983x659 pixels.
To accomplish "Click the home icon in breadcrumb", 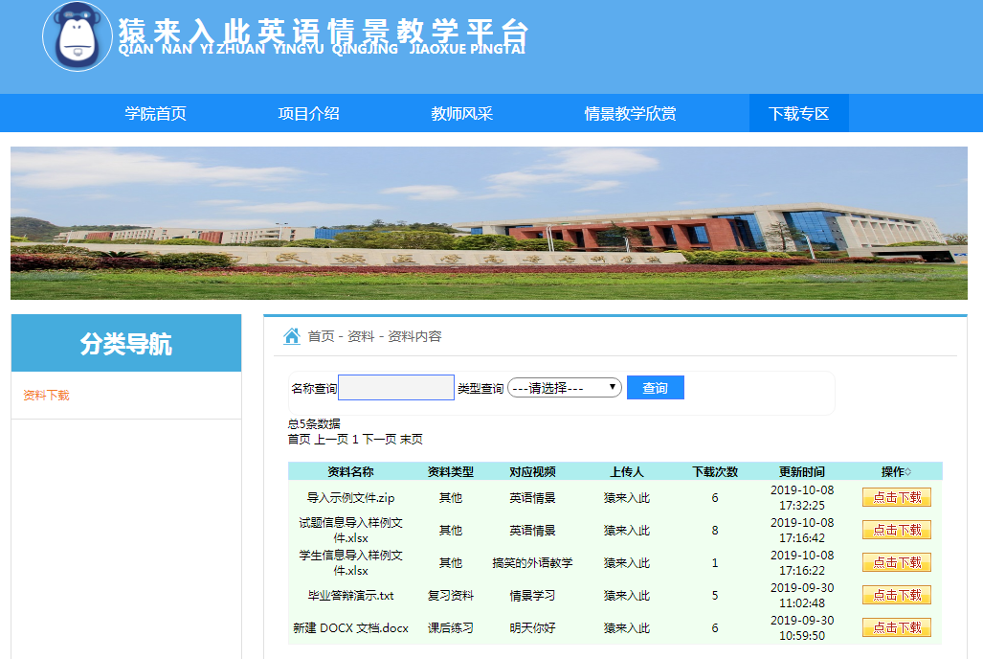I will (x=292, y=335).
